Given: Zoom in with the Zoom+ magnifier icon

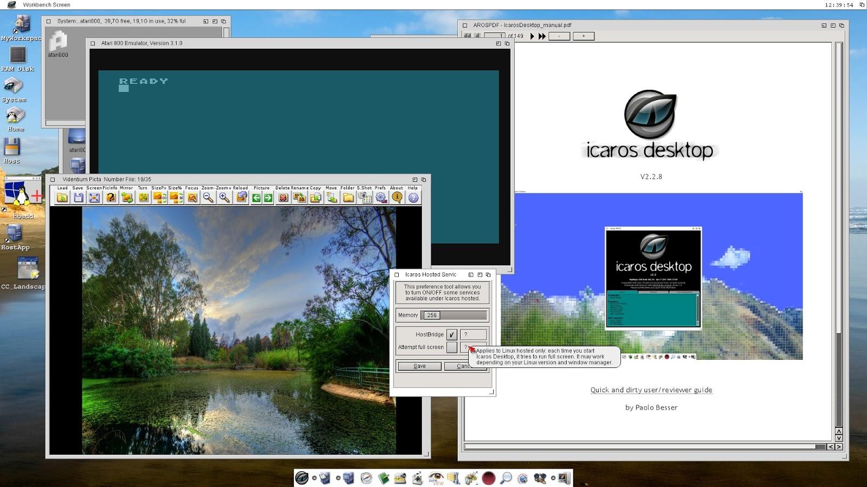Looking at the screenshot, I should click(224, 198).
